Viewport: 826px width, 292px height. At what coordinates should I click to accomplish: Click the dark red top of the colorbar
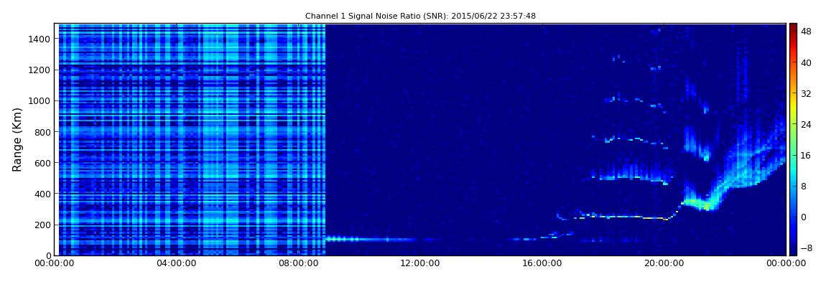(x=793, y=26)
